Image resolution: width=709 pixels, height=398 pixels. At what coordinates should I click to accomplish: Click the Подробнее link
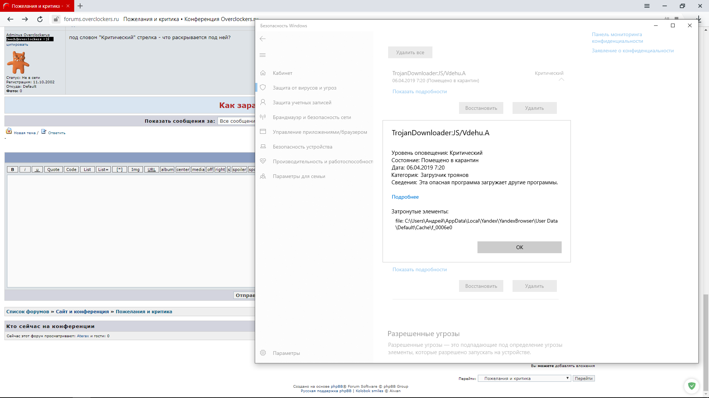[405, 197]
